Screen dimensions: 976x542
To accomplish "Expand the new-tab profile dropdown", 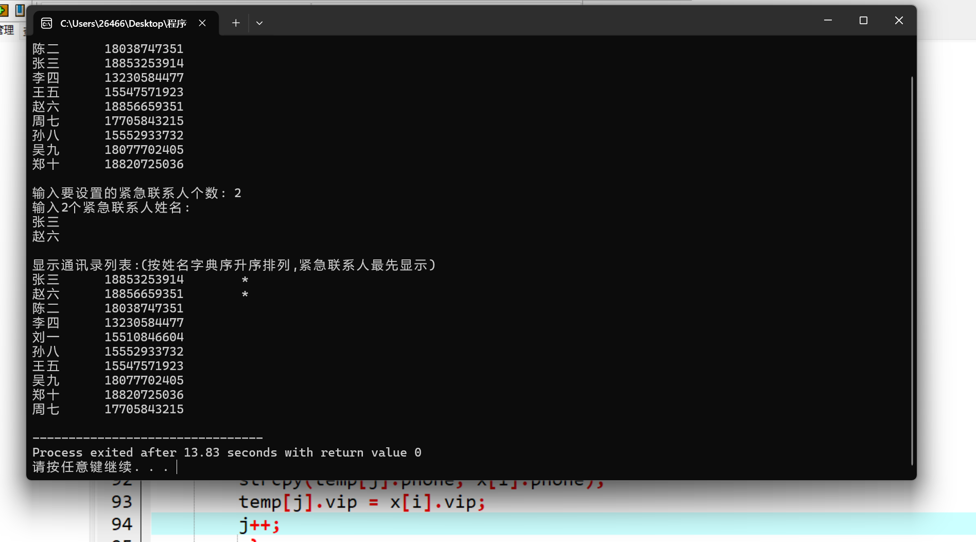I will (259, 23).
